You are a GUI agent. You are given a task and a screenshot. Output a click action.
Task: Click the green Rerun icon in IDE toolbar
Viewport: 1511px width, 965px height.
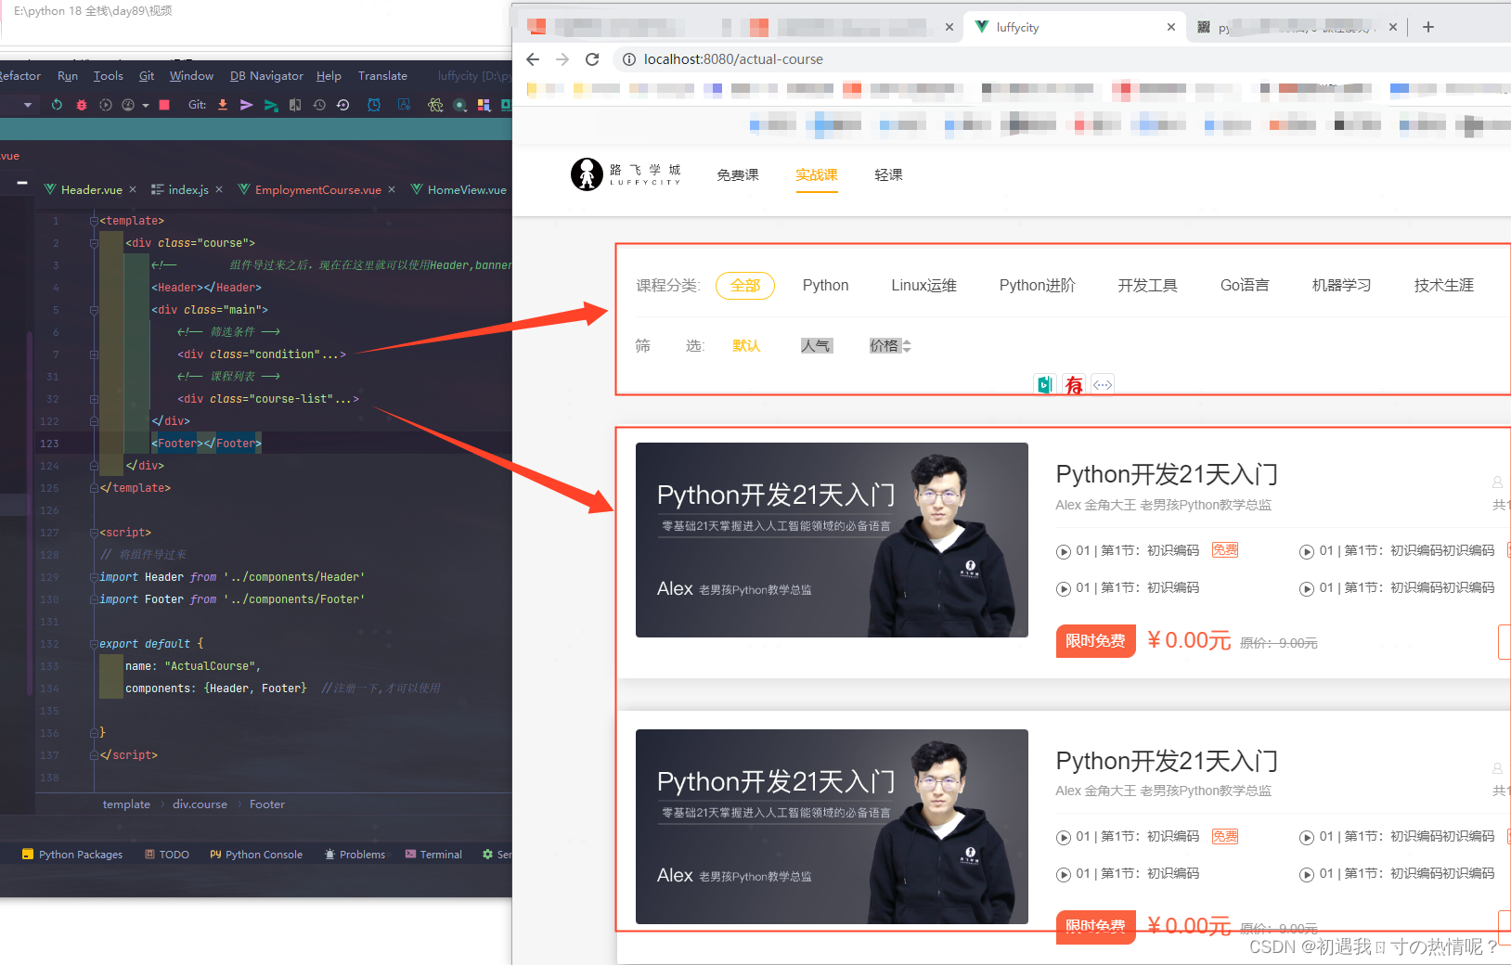click(x=58, y=105)
